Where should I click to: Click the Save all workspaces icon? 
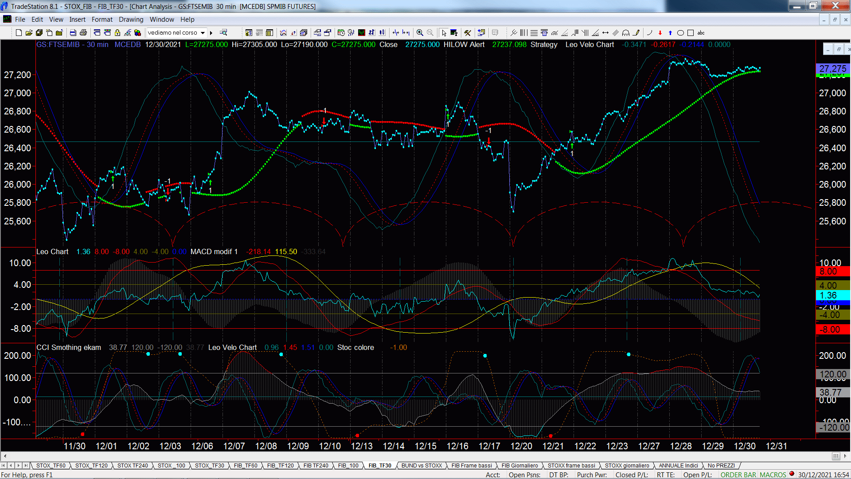tap(39, 32)
